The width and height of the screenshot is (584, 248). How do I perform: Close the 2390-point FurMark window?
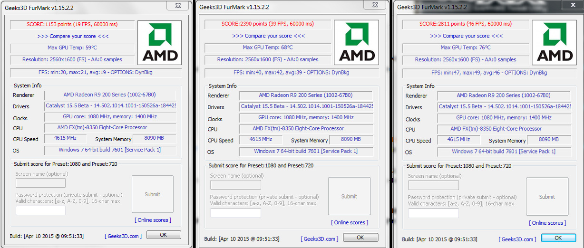(376, 5)
